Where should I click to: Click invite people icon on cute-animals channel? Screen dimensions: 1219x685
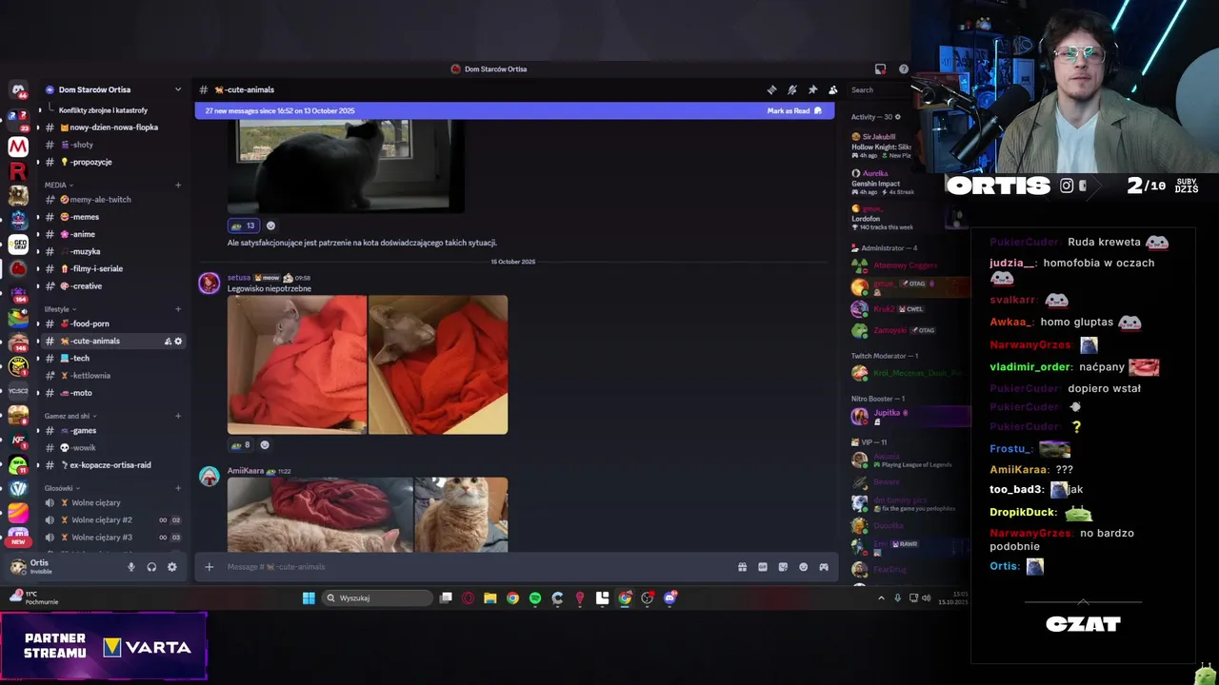click(x=168, y=342)
